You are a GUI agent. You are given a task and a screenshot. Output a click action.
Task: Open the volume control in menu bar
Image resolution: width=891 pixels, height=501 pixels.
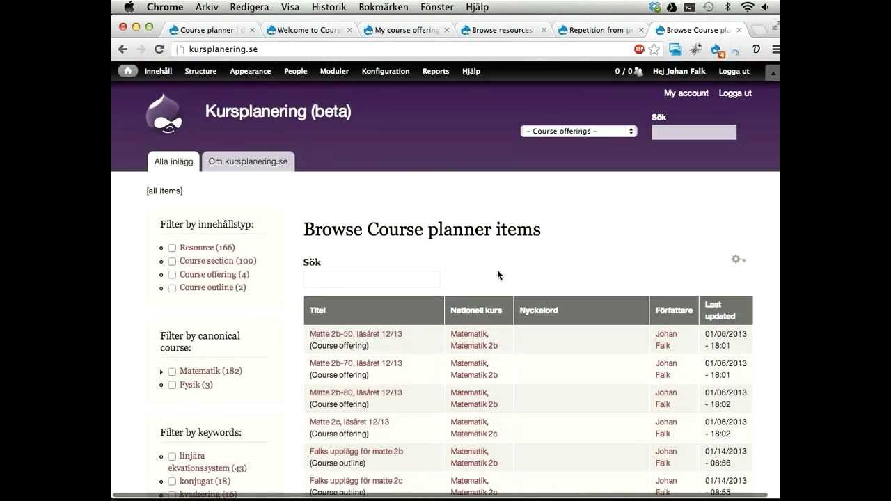tap(765, 7)
